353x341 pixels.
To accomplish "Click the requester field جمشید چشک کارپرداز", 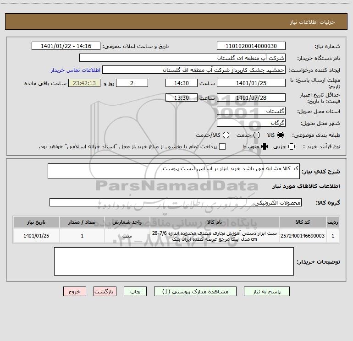I will point(194,70).
